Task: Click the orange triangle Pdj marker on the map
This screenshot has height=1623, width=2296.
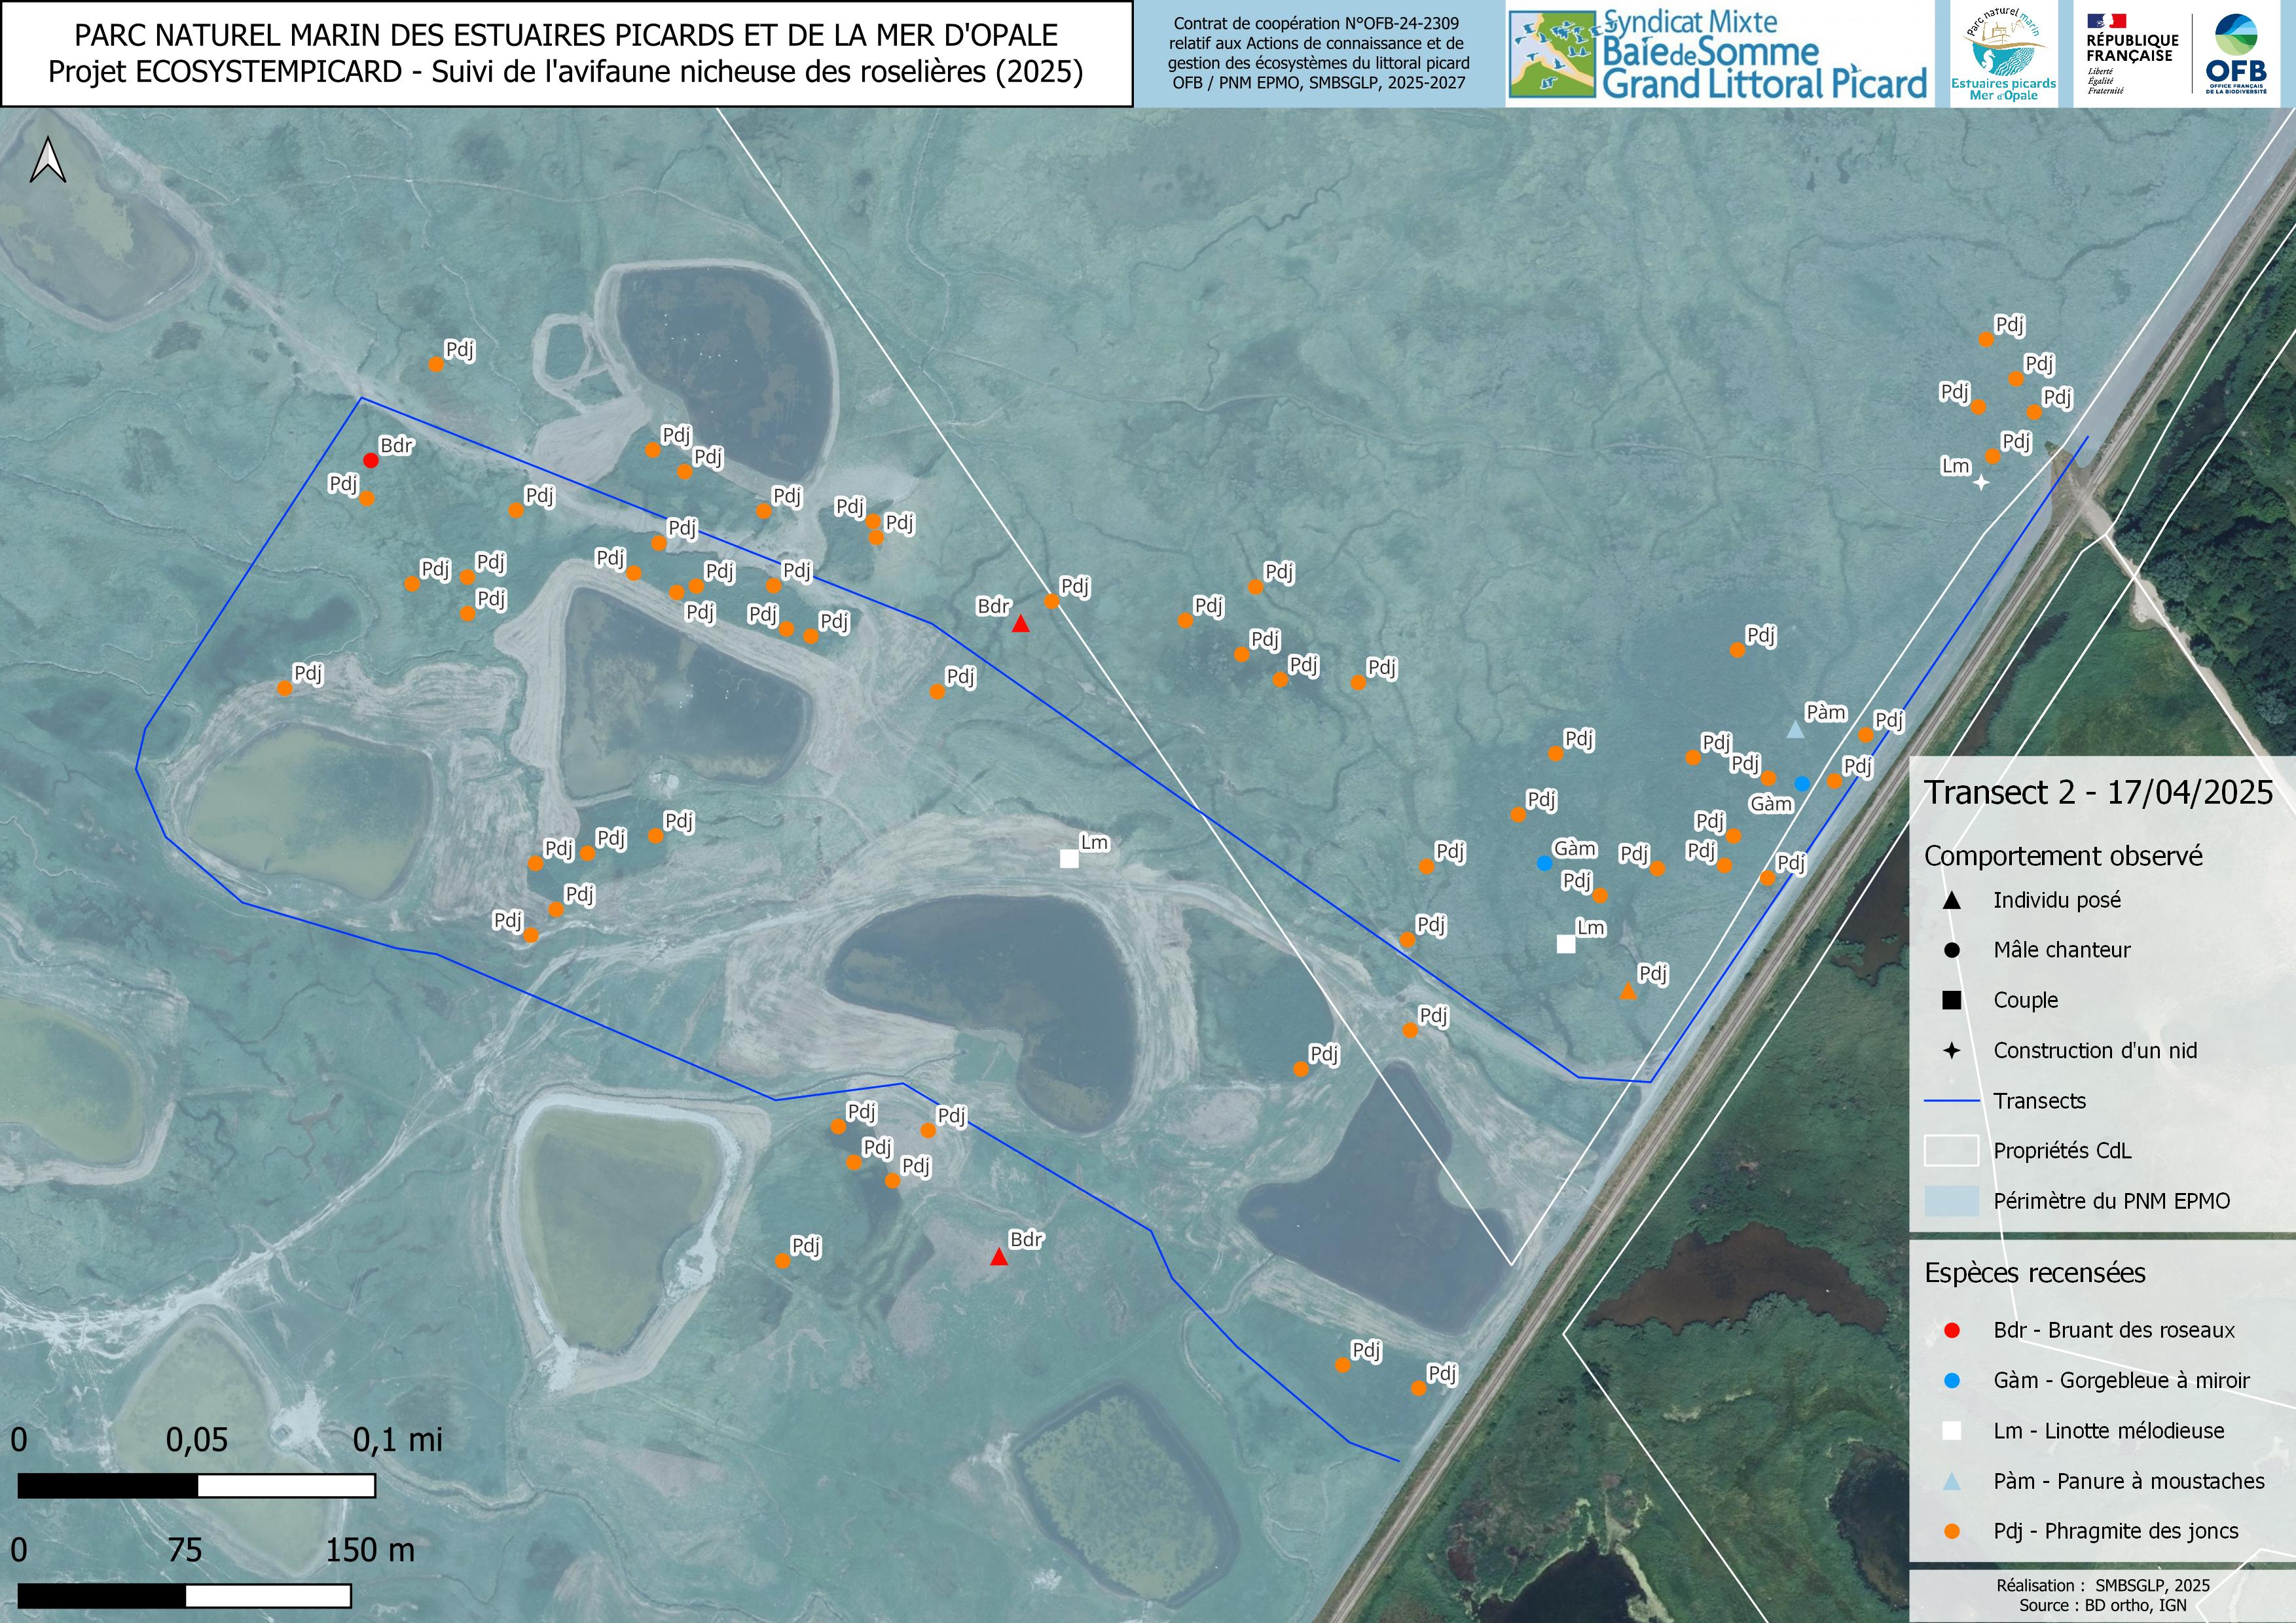Action: coord(1627,991)
